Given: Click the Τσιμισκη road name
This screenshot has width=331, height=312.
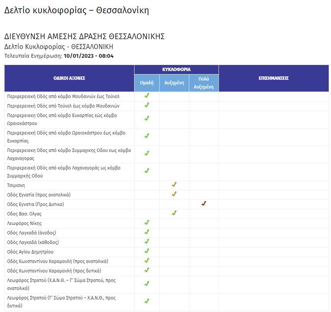Looking at the screenshot, I should coord(16,185).
